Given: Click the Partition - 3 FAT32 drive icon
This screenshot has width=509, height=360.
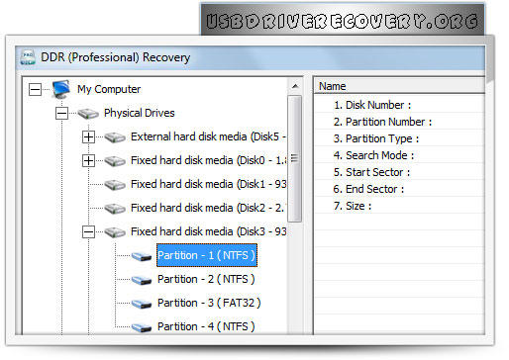Looking at the screenshot, I should point(142,304).
